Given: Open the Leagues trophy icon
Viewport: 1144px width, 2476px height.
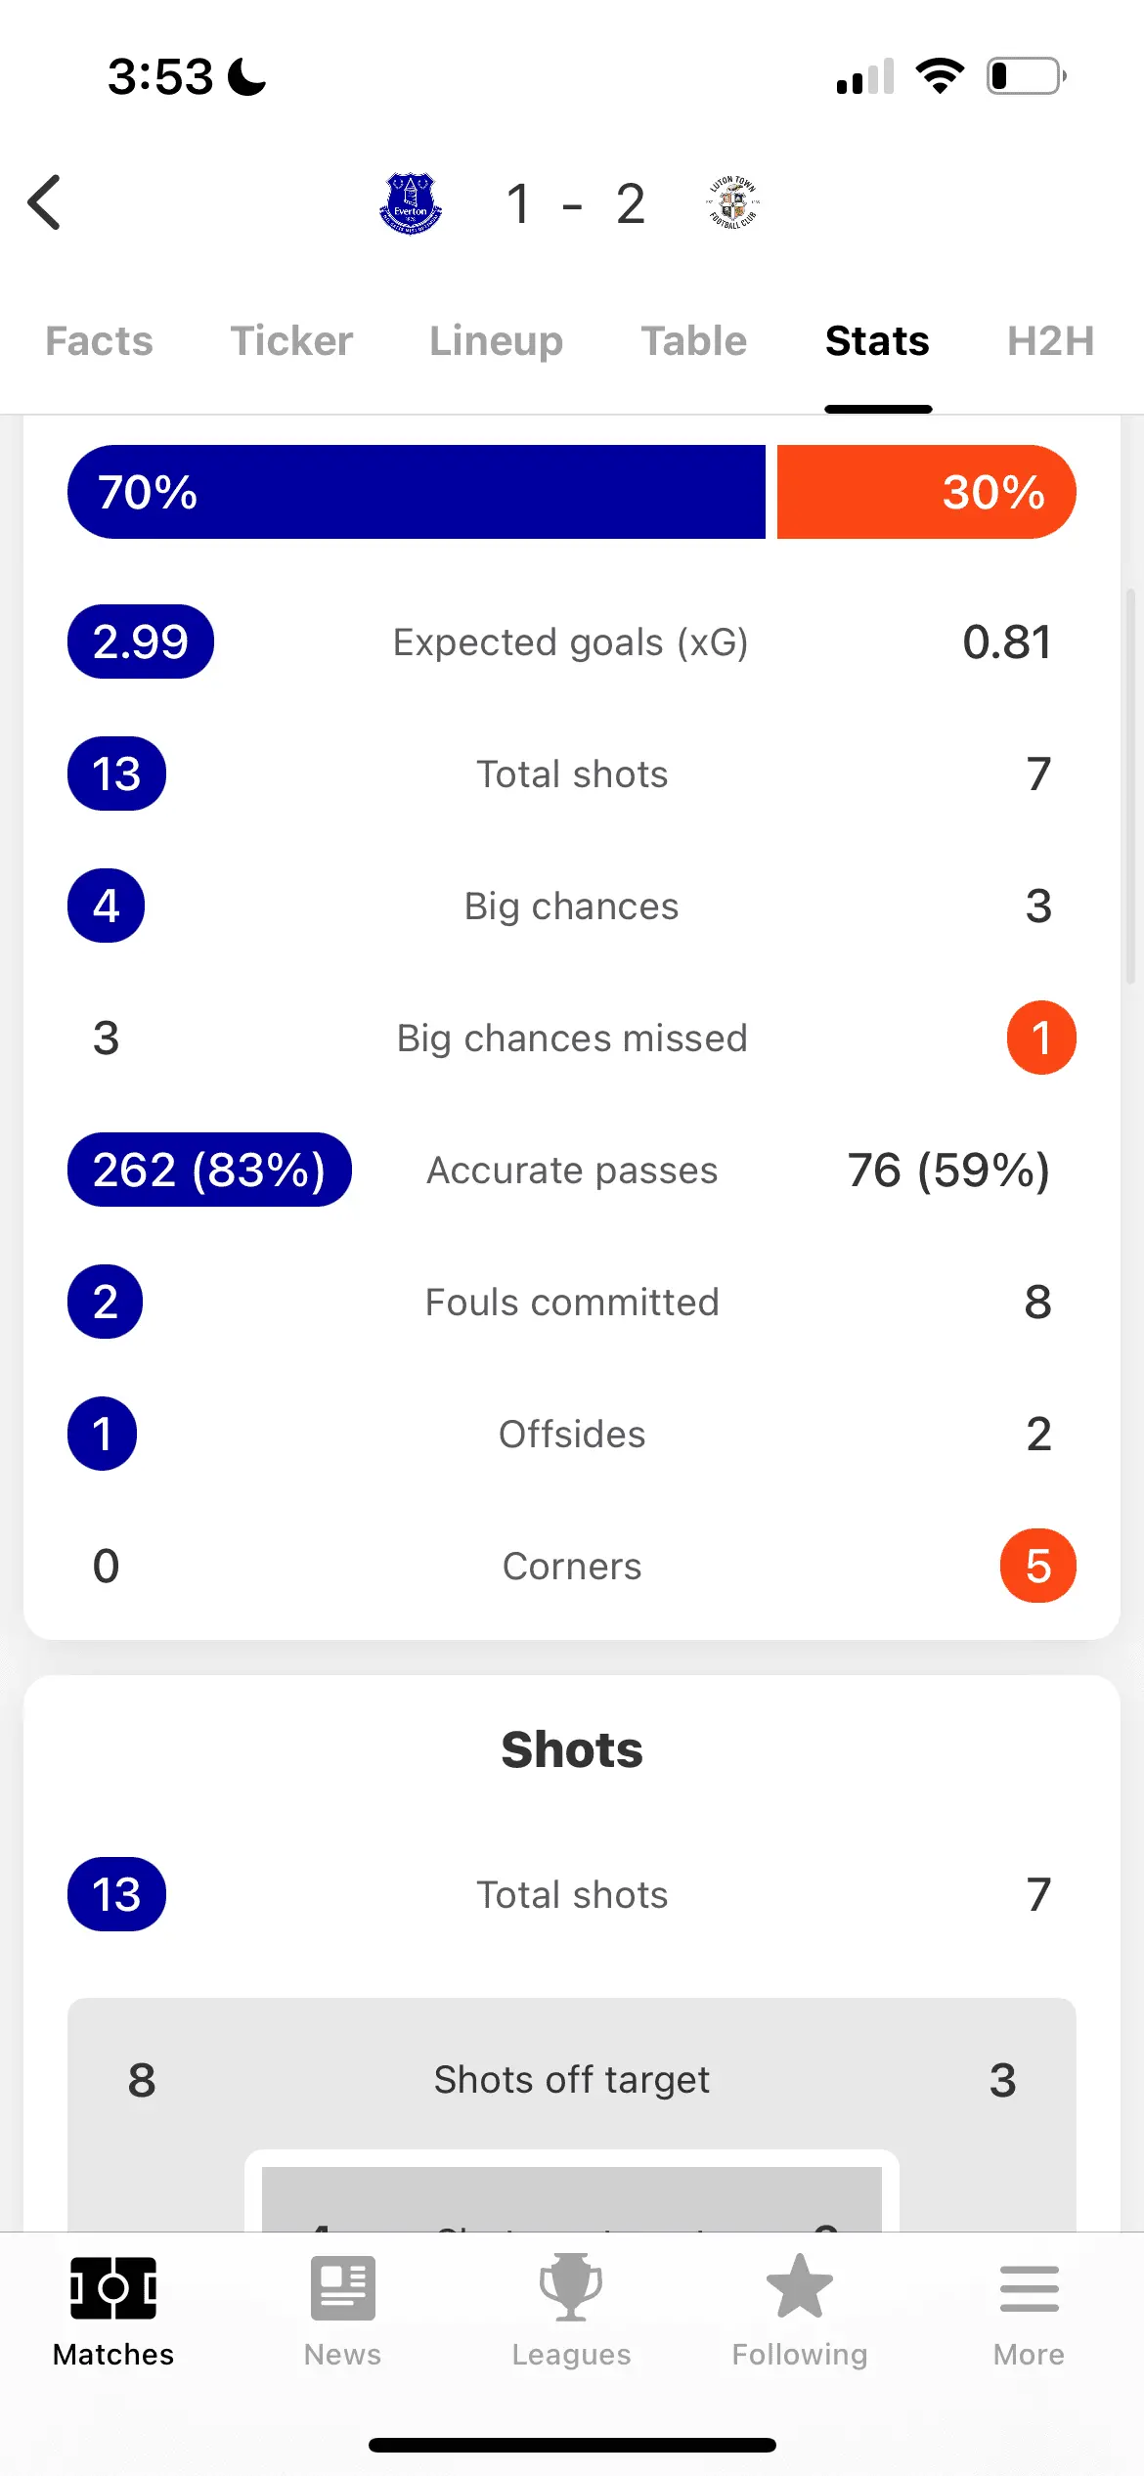Looking at the screenshot, I should point(571,2288).
